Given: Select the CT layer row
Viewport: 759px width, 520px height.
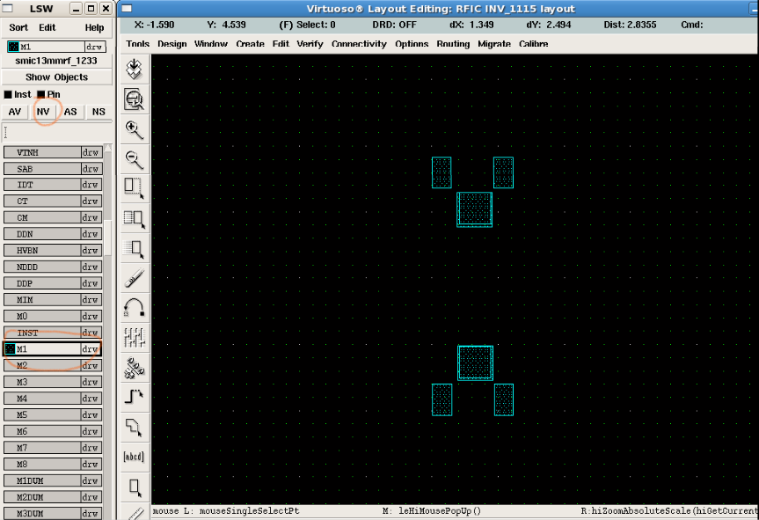Looking at the screenshot, I should (x=53, y=201).
